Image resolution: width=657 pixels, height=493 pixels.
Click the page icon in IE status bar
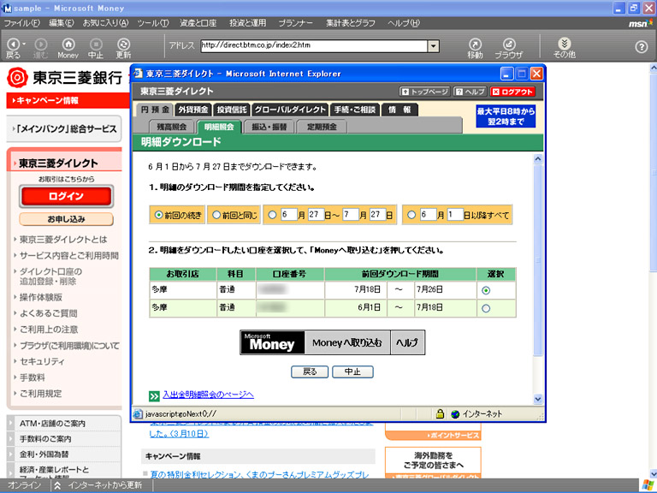(x=138, y=414)
